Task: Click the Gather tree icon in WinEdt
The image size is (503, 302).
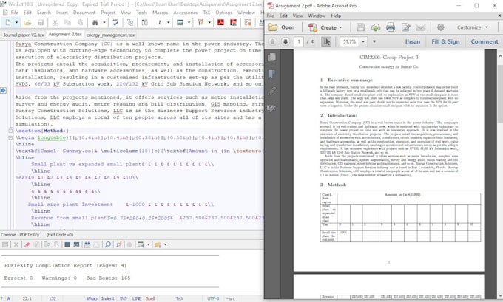Action: 130,22
